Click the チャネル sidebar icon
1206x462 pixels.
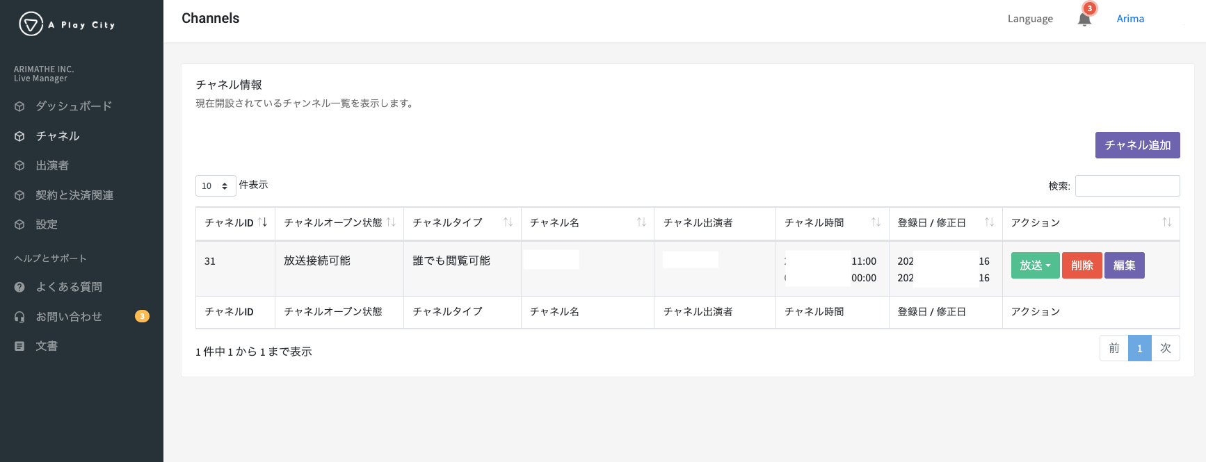(19, 135)
